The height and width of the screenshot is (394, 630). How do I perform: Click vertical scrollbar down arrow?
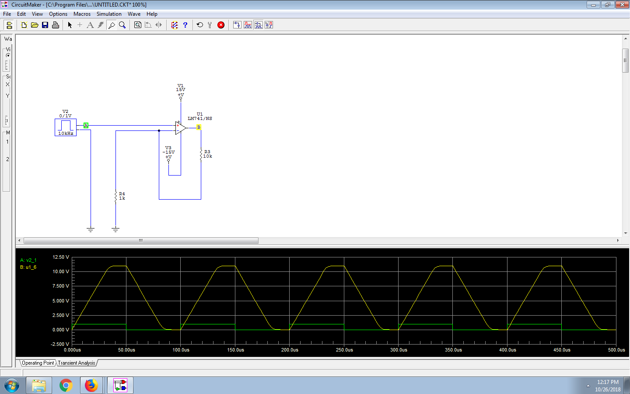(x=626, y=233)
